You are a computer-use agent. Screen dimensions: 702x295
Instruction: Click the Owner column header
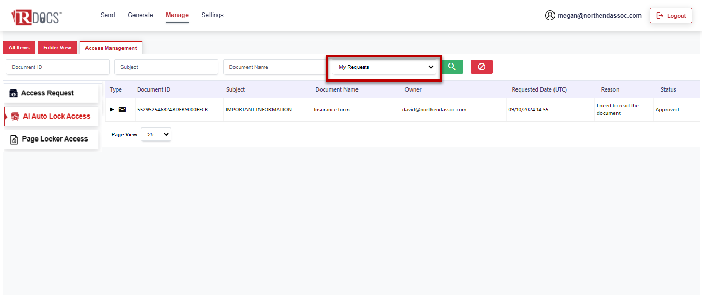(x=413, y=89)
